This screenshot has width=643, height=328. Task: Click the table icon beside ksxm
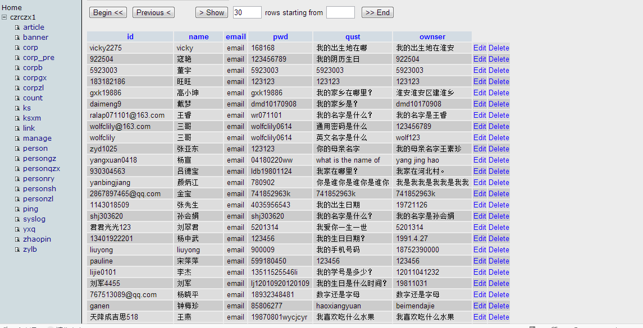(x=17, y=118)
